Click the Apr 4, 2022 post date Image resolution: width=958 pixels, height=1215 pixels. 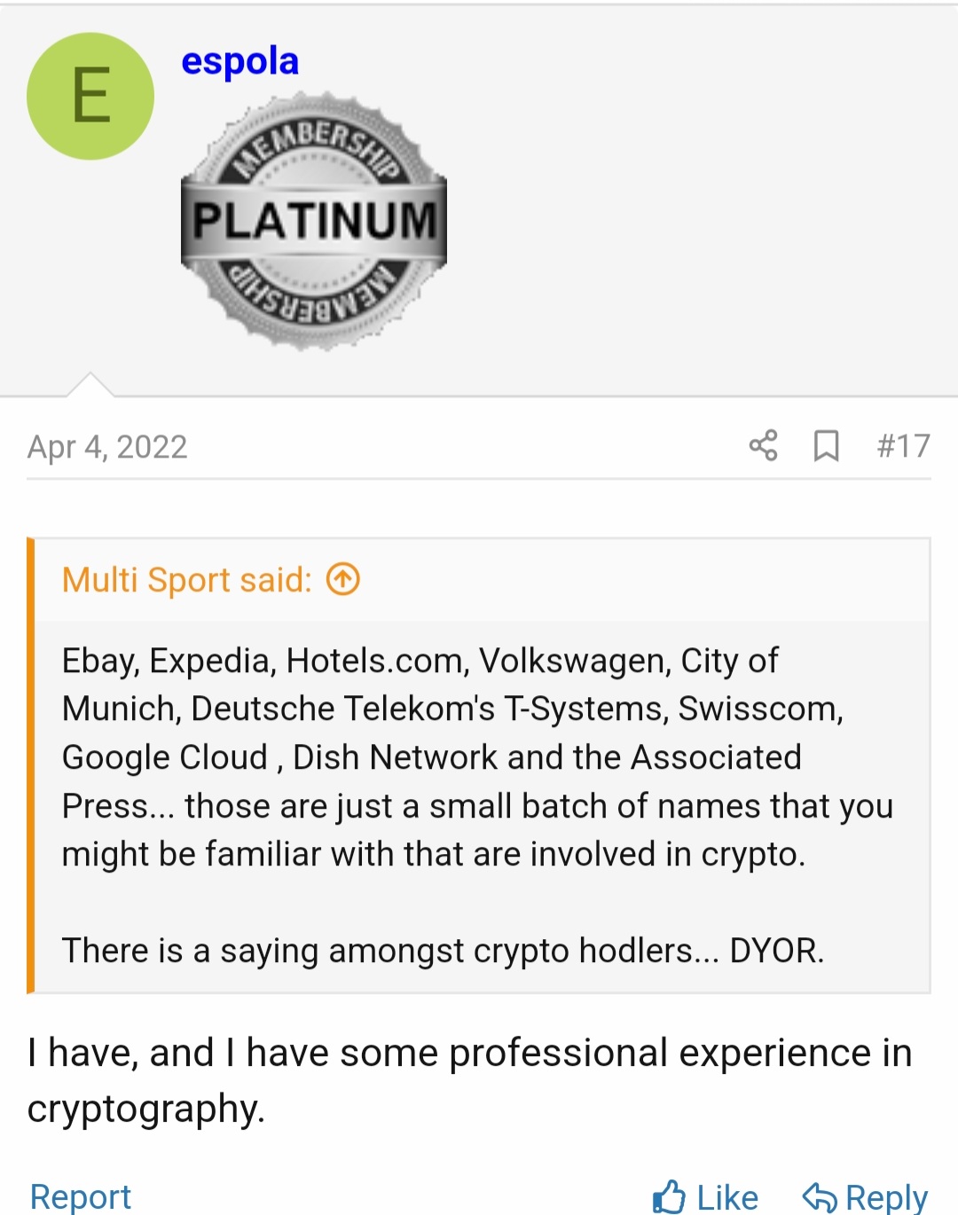107,447
